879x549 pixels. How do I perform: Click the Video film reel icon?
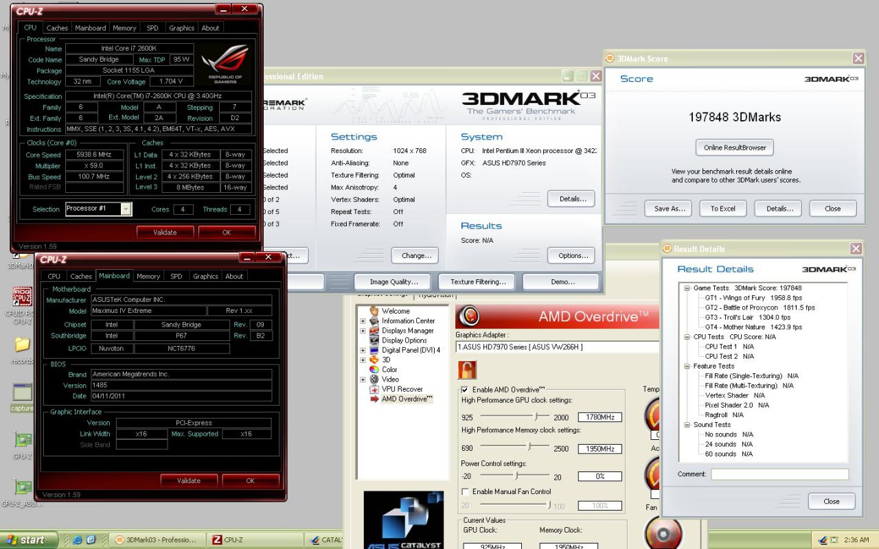[x=374, y=379]
